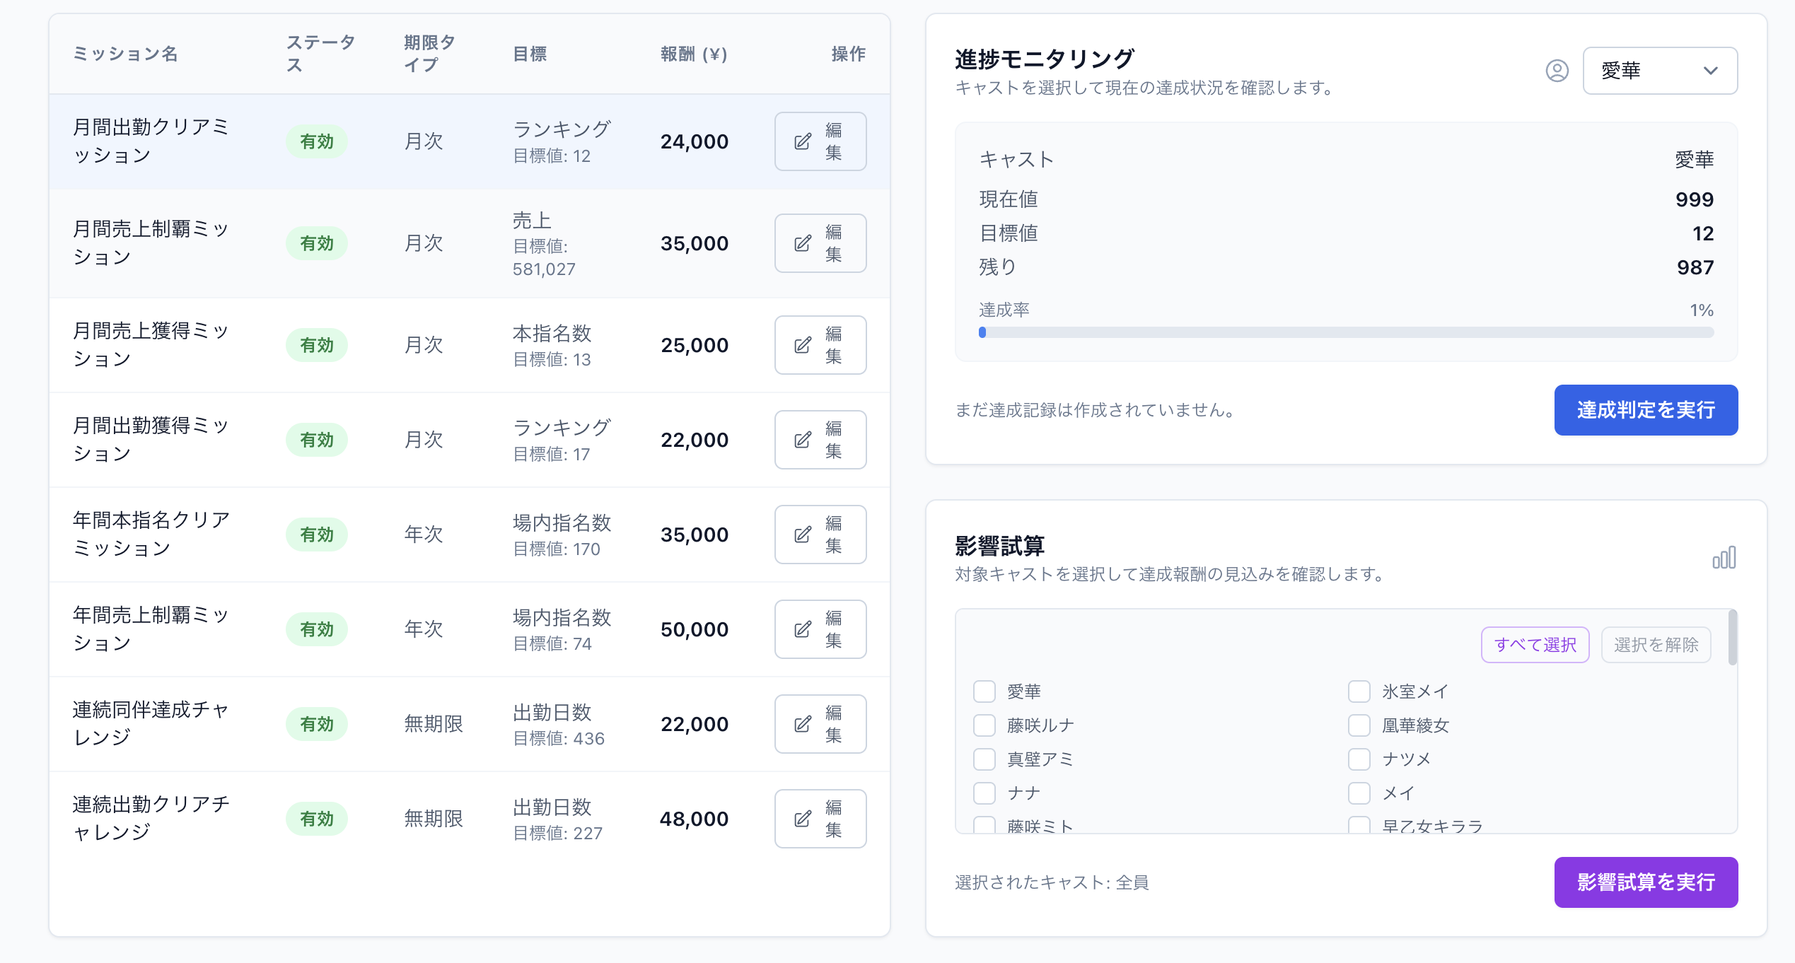The image size is (1795, 963).
Task: Open the edit icon for 年間売上制覇ミッション
Action: click(801, 629)
